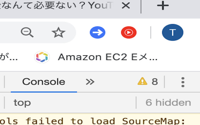
Task: Close the YouTube browser tab
Action: point(126,6)
